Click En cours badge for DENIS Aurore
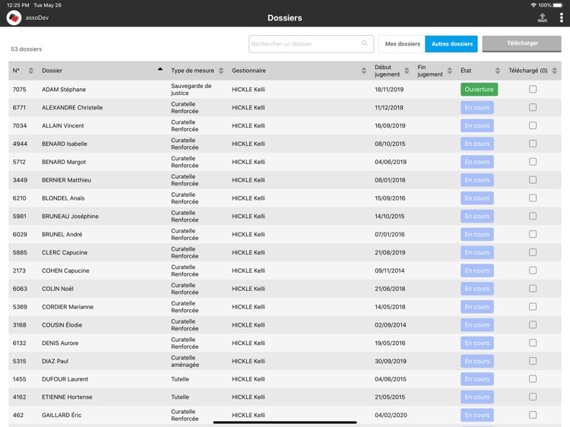Viewport: 570px width, 427px height. (477, 343)
